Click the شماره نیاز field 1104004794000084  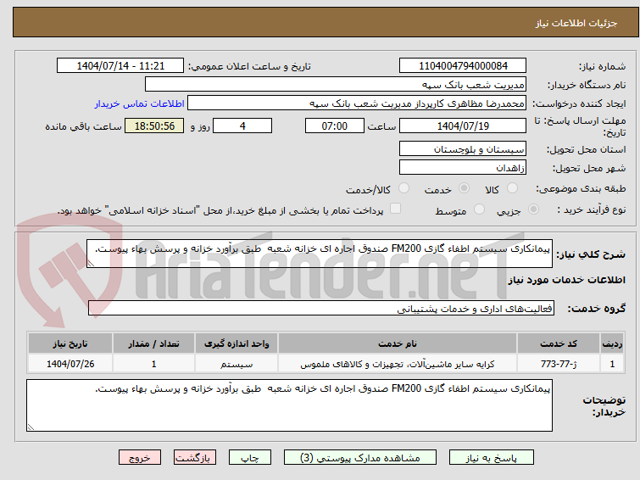click(x=463, y=65)
